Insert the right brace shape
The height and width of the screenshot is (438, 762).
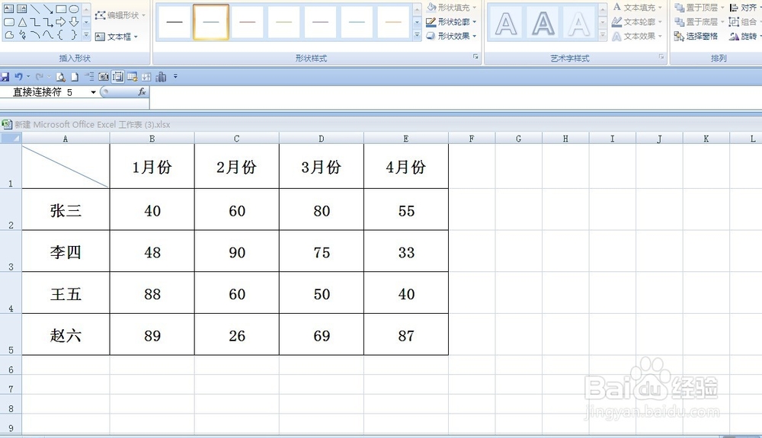pyautogui.click(x=74, y=34)
